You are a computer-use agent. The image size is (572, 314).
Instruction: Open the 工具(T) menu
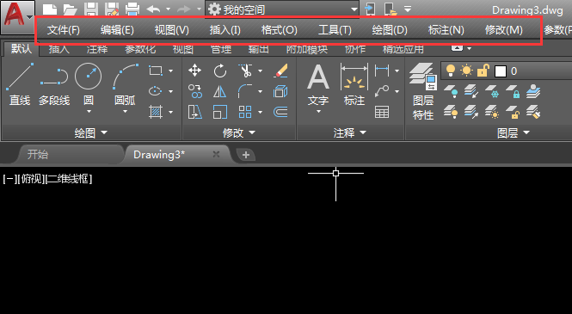pyautogui.click(x=335, y=30)
